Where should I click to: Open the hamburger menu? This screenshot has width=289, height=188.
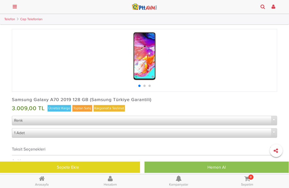[15, 7]
